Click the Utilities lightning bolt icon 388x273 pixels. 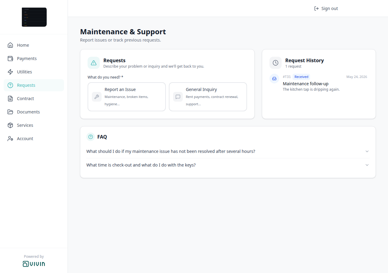pos(10,72)
